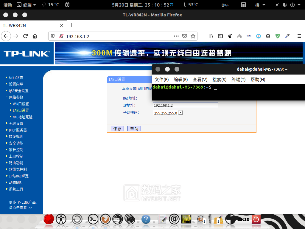The height and width of the screenshot is (229, 305).
Task: Show insecure connection lock info
Action: [61, 36]
